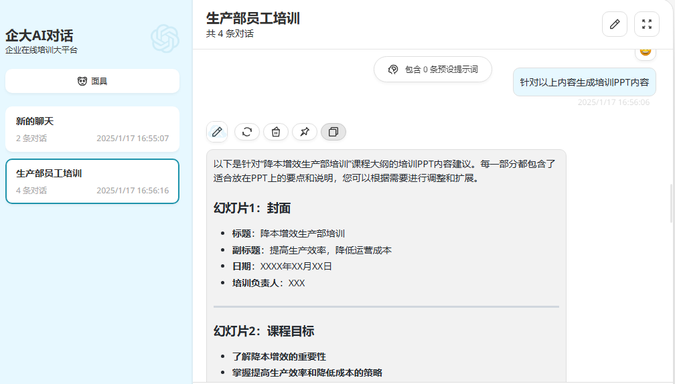Click the 掌握提高生产效率和降低成本的策略 bullet
675x384 pixels.
pos(307,373)
